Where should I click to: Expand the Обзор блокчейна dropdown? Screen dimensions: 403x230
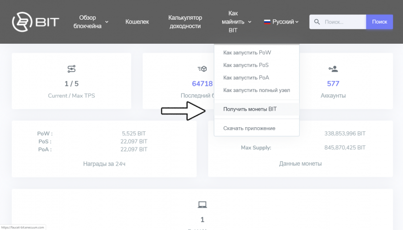[x=91, y=22]
